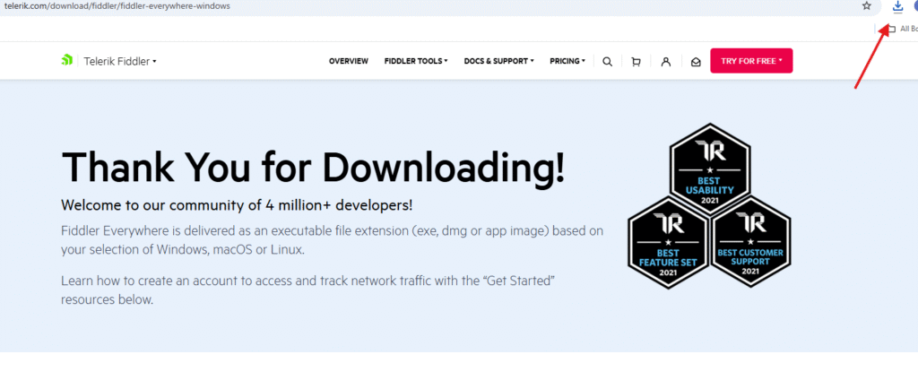Open the browser downloads icon
The width and height of the screenshot is (918, 389).
(897, 6)
